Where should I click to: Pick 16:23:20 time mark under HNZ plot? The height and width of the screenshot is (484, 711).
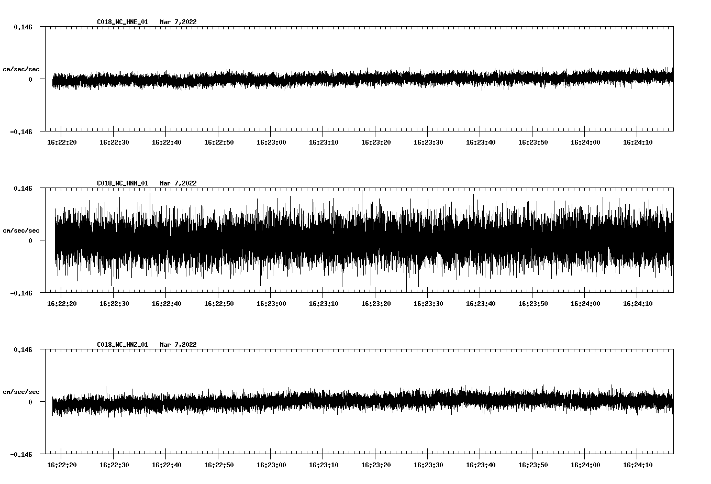point(376,465)
